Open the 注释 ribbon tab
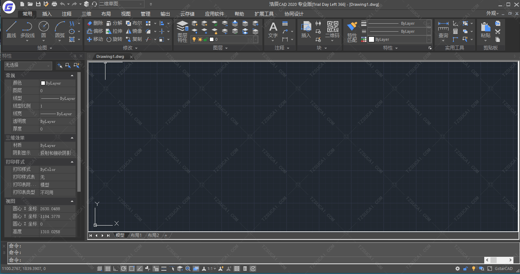The height and width of the screenshot is (274, 520). pos(67,14)
